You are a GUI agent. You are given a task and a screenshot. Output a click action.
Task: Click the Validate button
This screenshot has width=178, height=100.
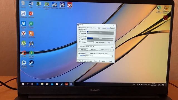(x=103, y=61)
